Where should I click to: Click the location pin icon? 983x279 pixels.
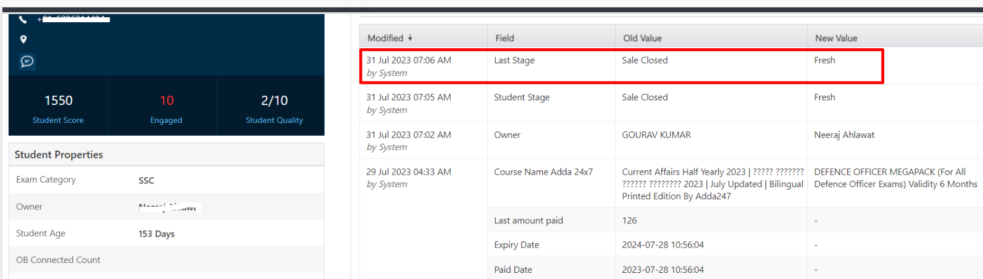(x=23, y=40)
